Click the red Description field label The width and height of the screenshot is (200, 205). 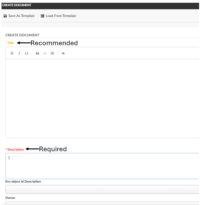(x=16, y=149)
